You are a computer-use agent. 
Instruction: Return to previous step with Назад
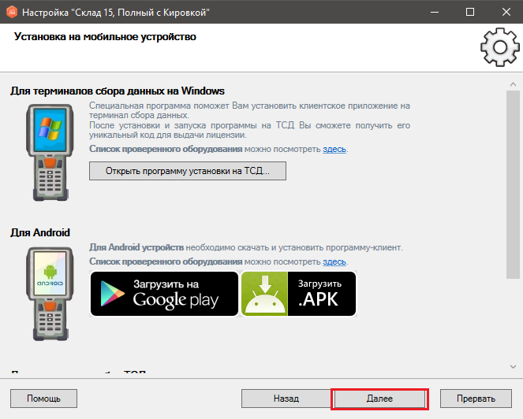tap(286, 399)
